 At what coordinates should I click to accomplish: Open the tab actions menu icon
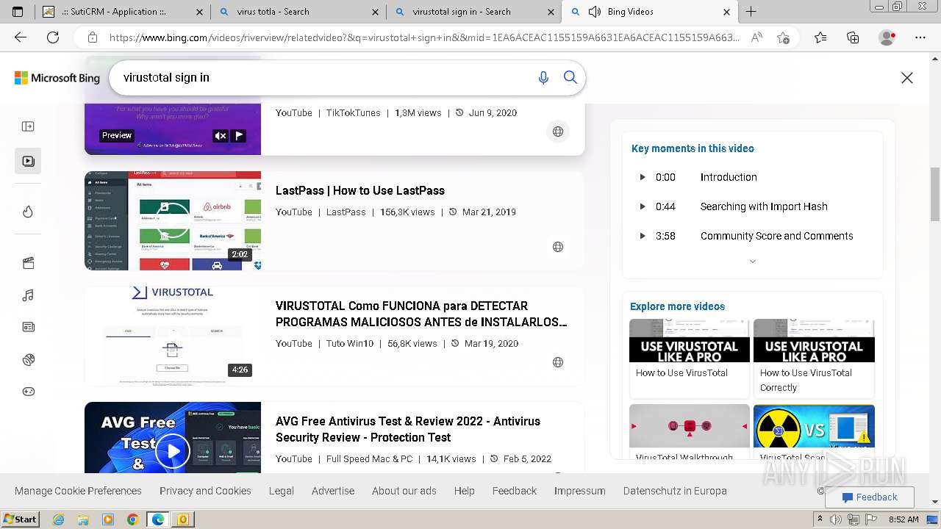[18, 12]
